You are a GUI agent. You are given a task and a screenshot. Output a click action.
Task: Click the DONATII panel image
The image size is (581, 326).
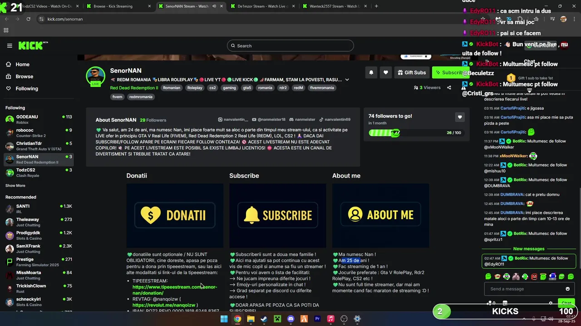[175, 216]
